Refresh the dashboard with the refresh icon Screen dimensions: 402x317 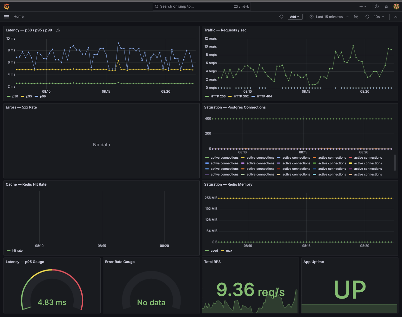pyautogui.click(x=367, y=17)
